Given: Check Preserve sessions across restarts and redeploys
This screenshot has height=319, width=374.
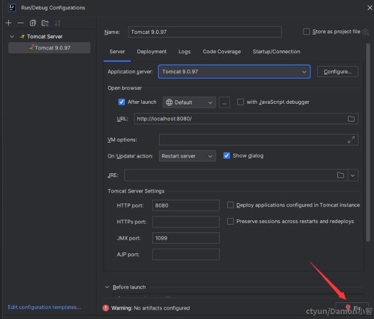Looking at the screenshot, I should [x=231, y=221].
